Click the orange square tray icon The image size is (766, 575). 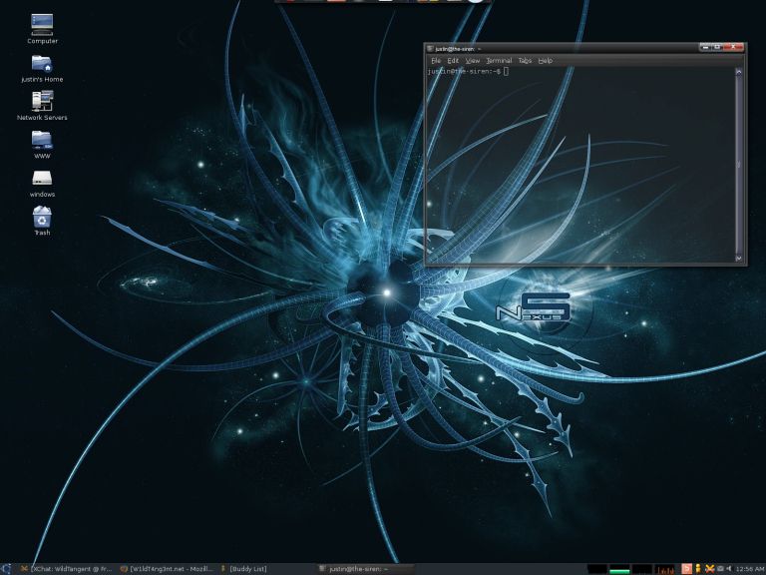[686, 569]
